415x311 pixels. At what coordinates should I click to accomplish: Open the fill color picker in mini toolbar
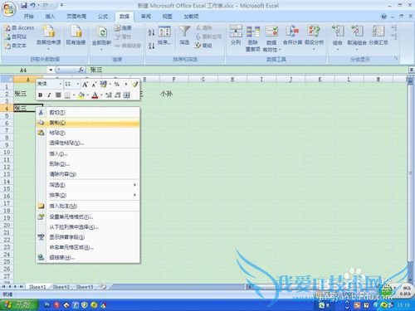[x=87, y=95]
